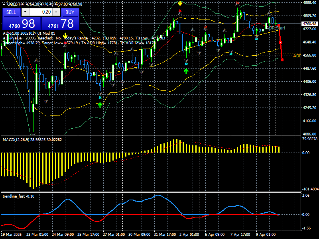Click the 2.06 trendline scale value
The image size is (319, 239).
click(x=306, y=196)
